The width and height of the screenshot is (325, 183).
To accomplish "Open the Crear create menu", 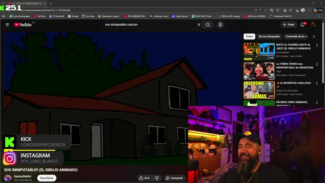I will point(288,25).
